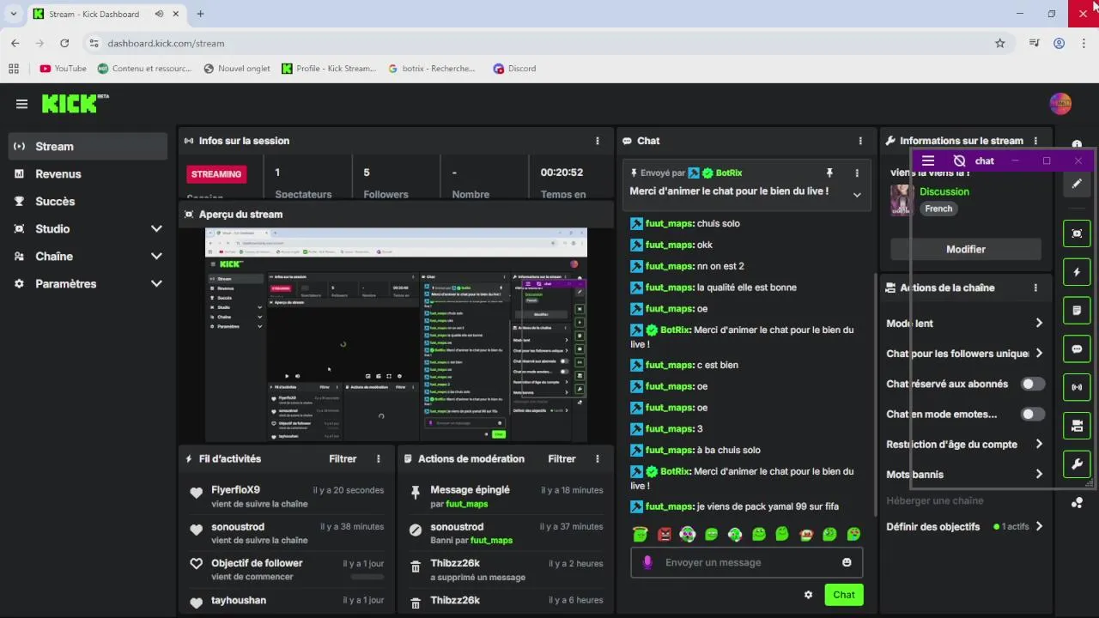Click the pencil edit icon in right sidebar

point(1077,183)
